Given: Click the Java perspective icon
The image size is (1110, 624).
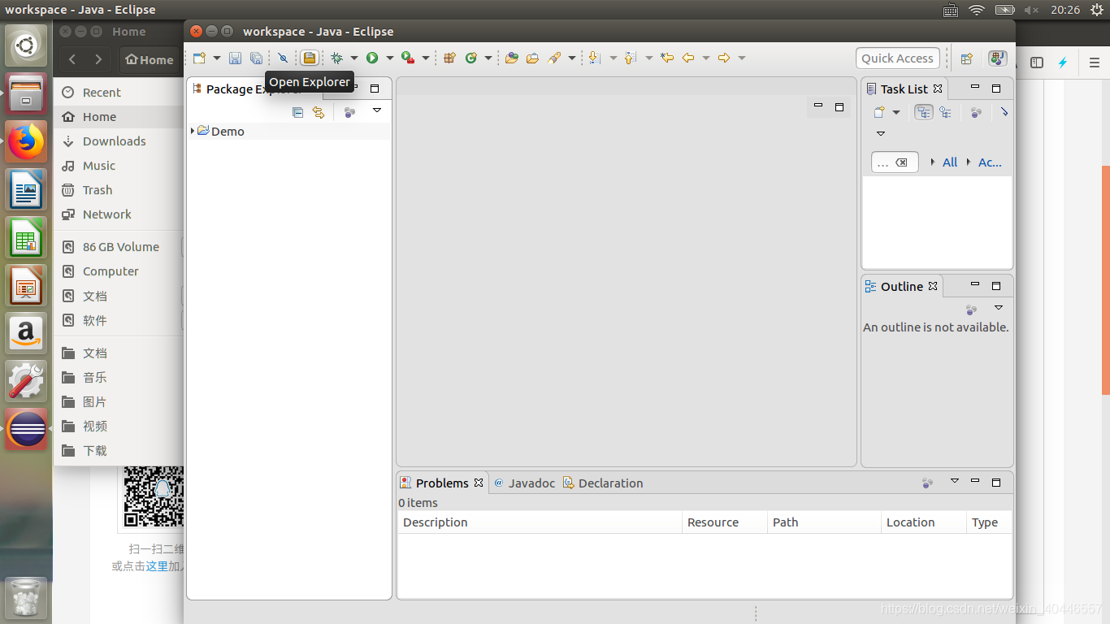Looking at the screenshot, I should [997, 58].
